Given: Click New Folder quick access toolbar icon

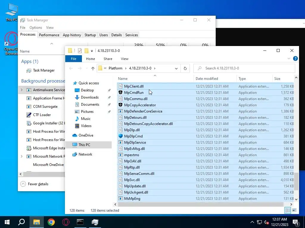Looking at the screenshot, I should tap(86, 50).
